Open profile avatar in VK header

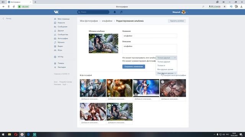pyautogui.click(x=183, y=12)
